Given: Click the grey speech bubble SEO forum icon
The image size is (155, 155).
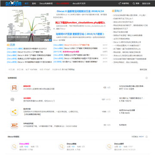Looking at the screenshot, I should pyautogui.click(x=12, y=99).
